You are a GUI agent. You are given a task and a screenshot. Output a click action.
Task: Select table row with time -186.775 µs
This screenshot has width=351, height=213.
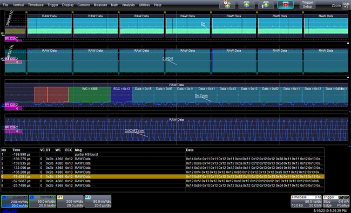tap(163, 159)
